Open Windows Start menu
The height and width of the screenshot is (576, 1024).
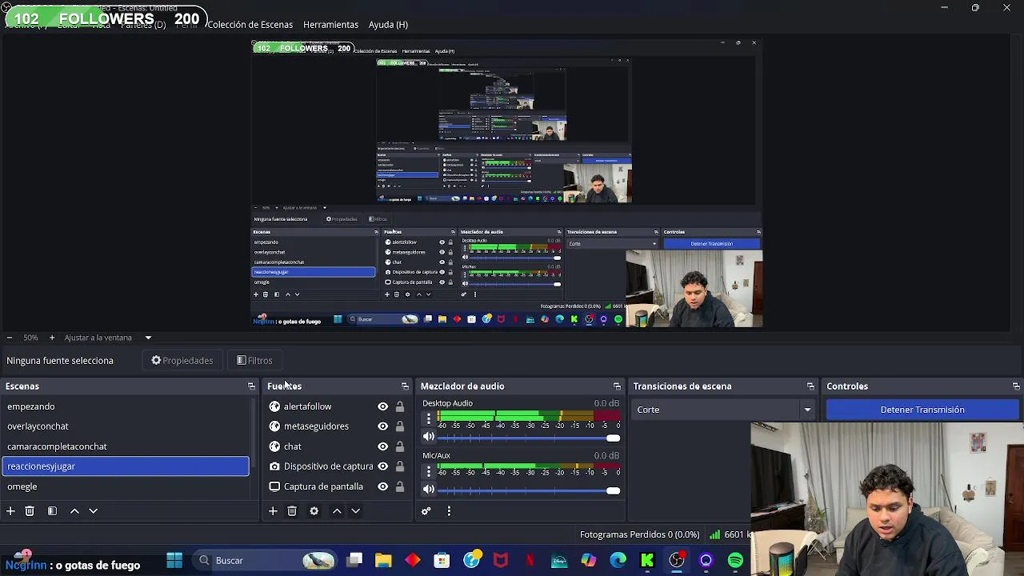click(174, 561)
